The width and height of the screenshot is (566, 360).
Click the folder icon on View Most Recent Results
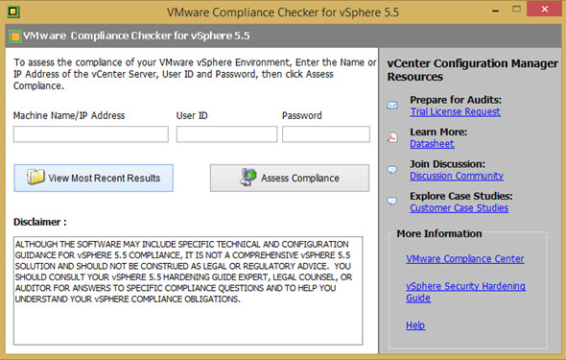[35, 177]
